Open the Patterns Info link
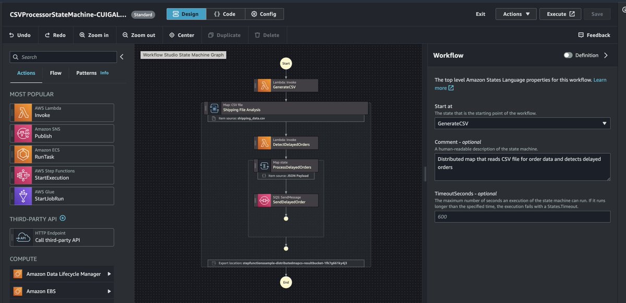 104,73
